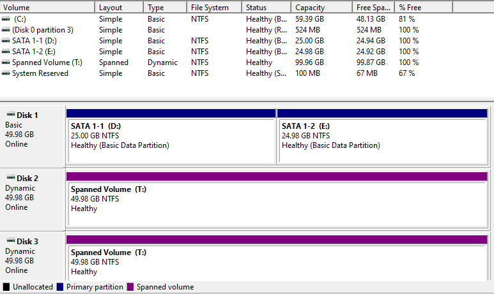494x294 pixels.
Task: Select the Spanned Volume (T:) block on Disk 2
Action: 277,200
